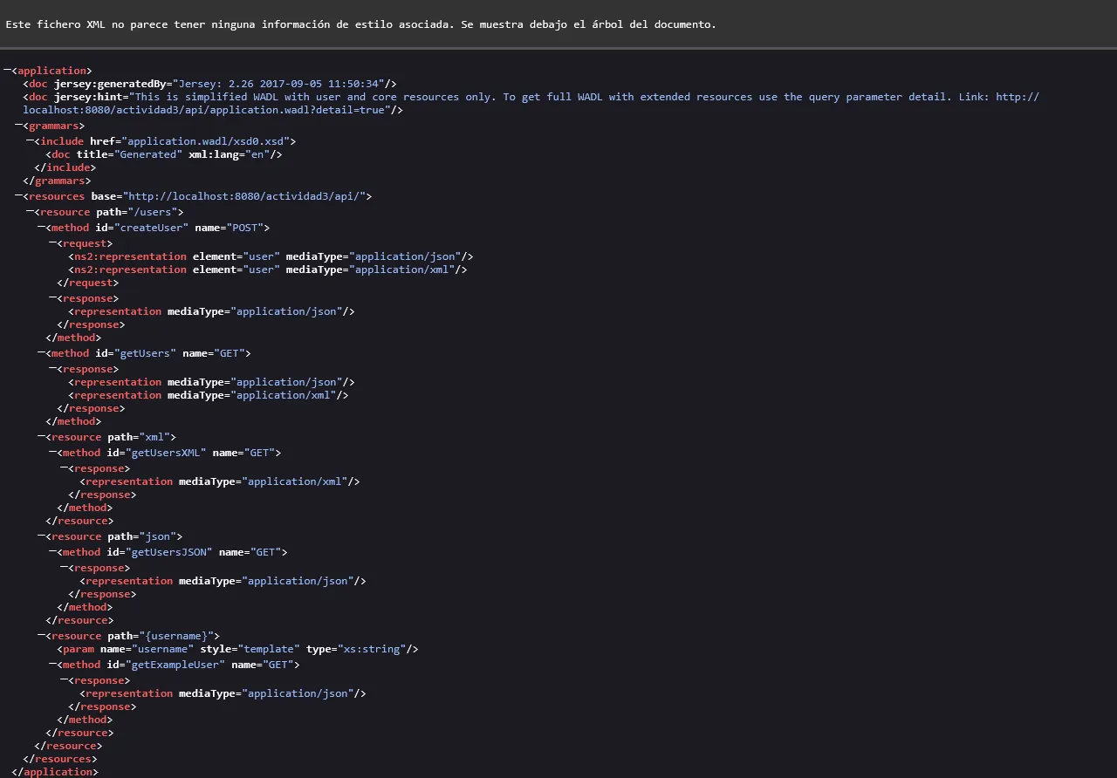This screenshot has width=1117, height=778.
Task: Collapse the request element under createUser
Action: coord(54,242)
